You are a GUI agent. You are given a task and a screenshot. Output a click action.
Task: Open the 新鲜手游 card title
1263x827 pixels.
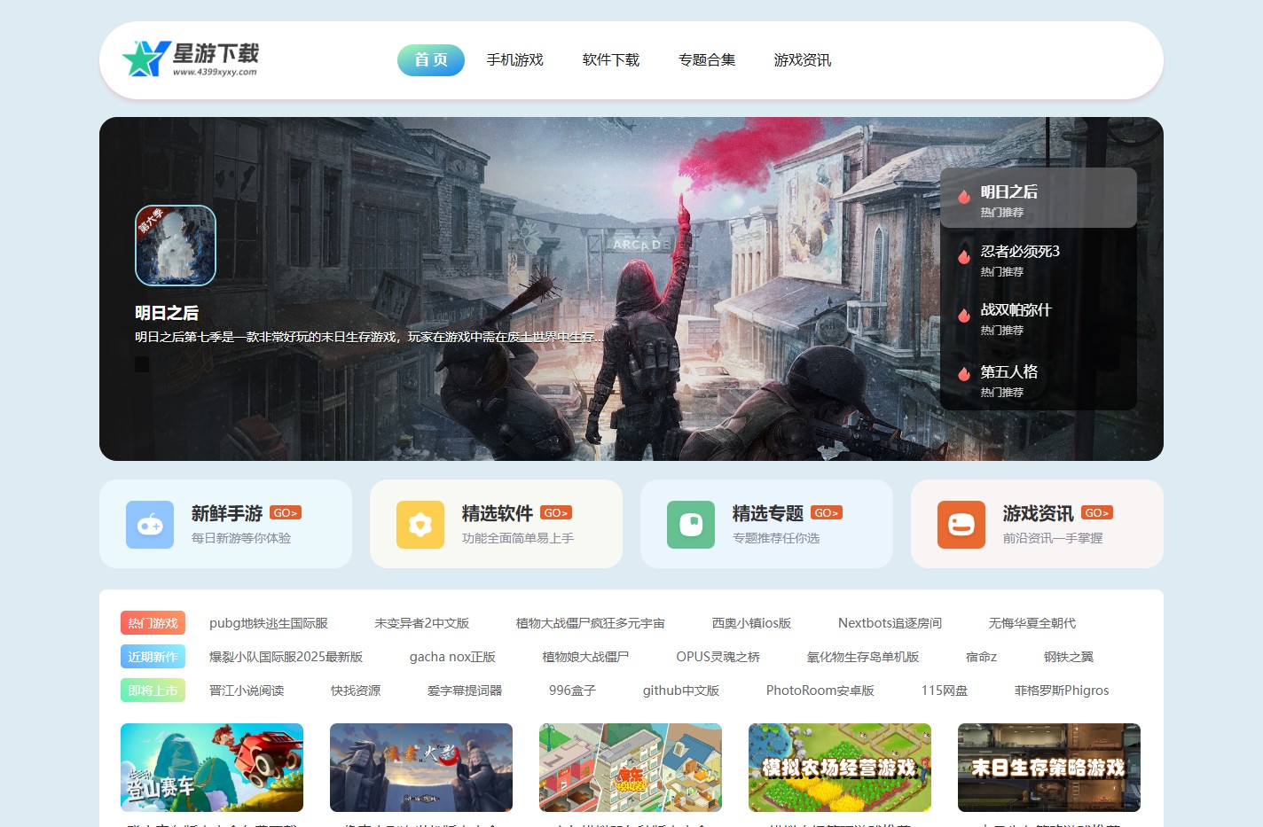tap(227, 513)
